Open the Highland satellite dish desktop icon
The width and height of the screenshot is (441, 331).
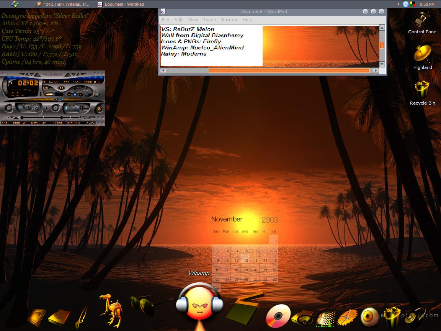pyautogui.click(x=423, y=57)
